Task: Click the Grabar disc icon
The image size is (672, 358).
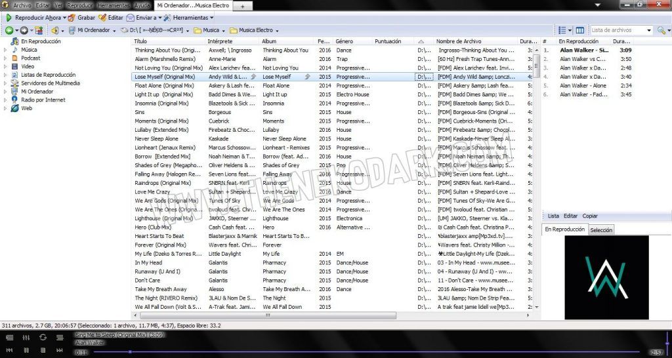Action: pos(72,18)
